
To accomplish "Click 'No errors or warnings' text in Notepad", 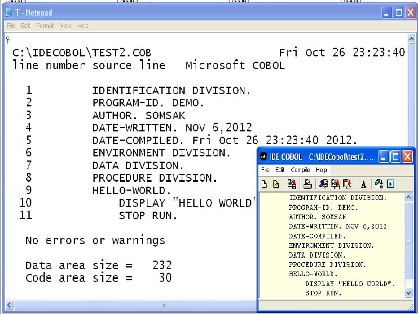I will click(95, 241).
